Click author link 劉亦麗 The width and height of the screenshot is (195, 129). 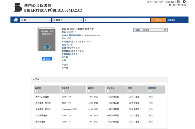[x=72, y=32]
